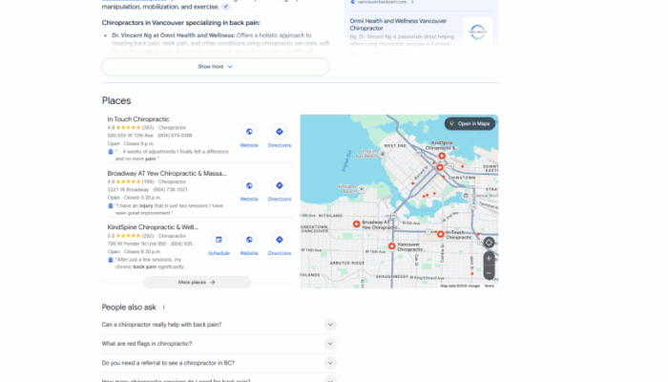The width and height of the screenshot is (668, 382).
Task: Click '789 W Pender St Unit 850' address
Action: (136, 244)
